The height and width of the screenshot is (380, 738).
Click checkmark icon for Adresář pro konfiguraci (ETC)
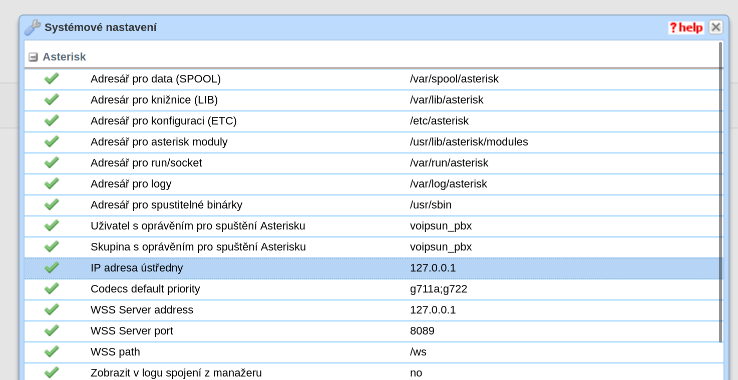[52, 120]
